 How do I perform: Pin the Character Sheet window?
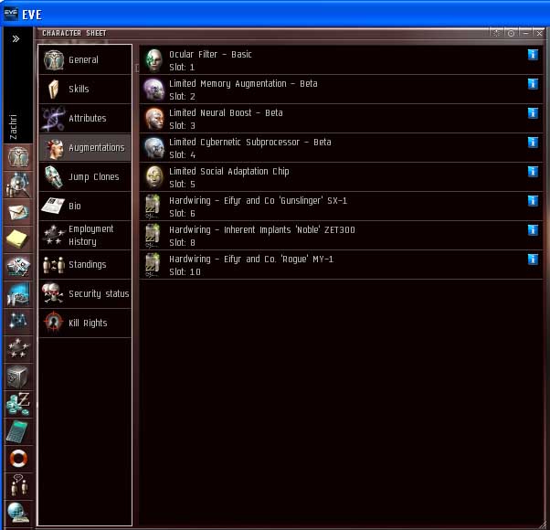coord(512,33)
